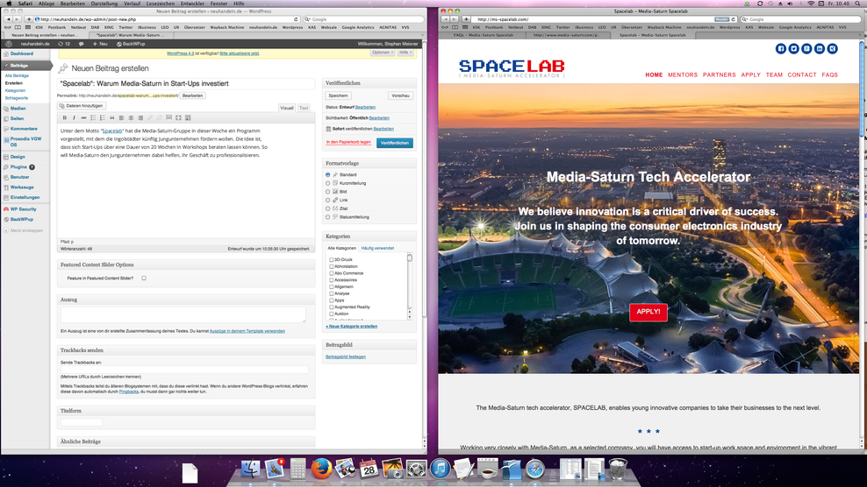Image resolution: width=867 pixels, height=487 pixels.
Task: Select the Link post format
Action: [x=328, y=200]
